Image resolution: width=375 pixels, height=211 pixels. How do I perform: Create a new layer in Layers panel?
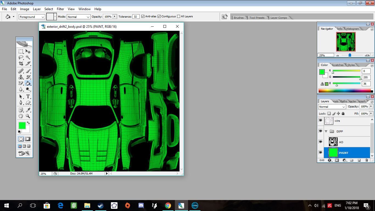[x=359, y=160]
